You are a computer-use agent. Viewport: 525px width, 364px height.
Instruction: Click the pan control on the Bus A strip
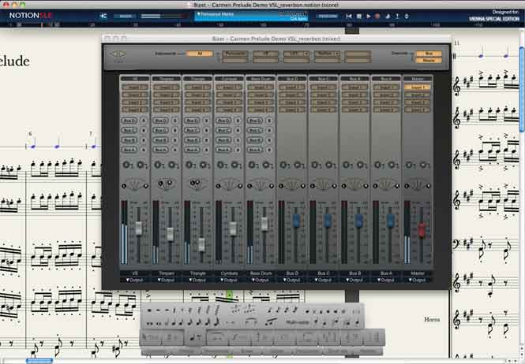(x=386, y=185)
